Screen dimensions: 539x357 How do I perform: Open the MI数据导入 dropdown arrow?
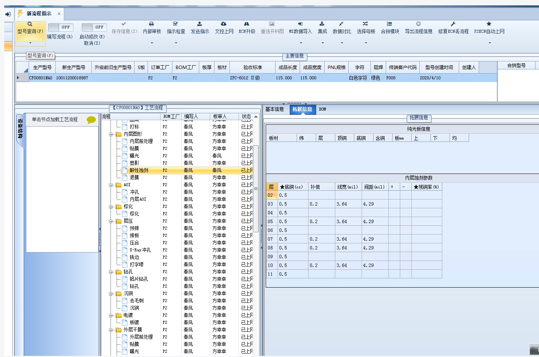300,43
